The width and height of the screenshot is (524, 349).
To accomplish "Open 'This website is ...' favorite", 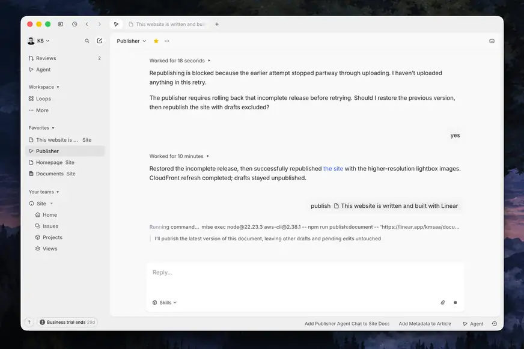I will [x=65, y=139].
